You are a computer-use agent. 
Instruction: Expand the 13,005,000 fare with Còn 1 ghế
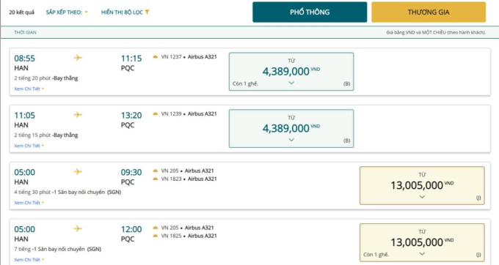(x=422, y=242)
